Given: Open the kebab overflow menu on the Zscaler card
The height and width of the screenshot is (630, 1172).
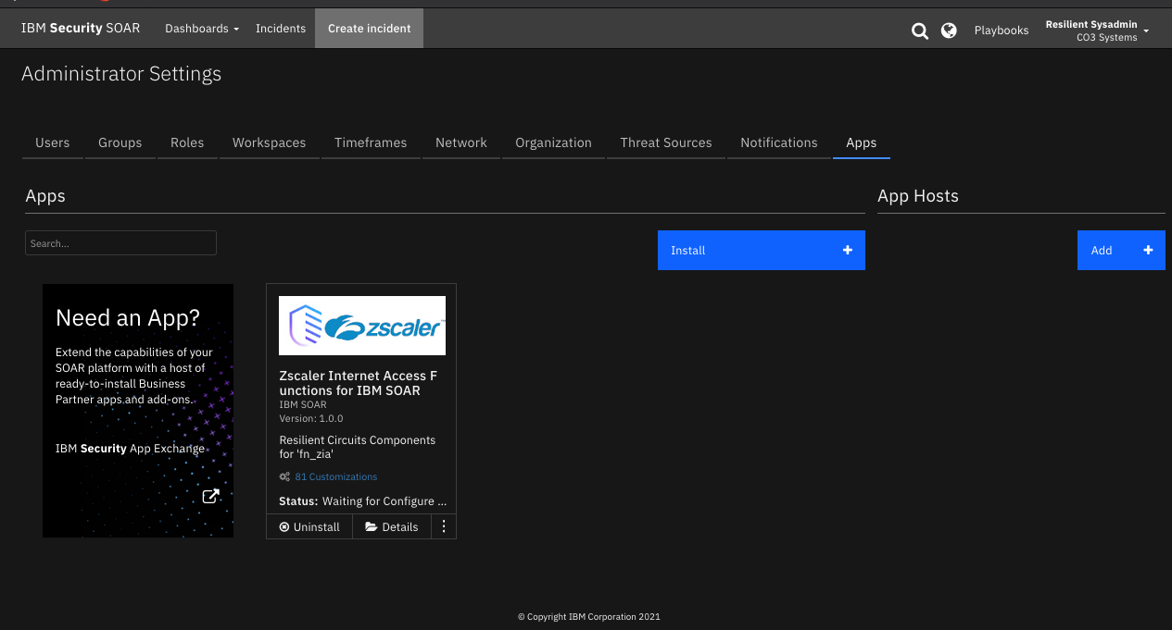Looking at the screenshot, I should click(x=443, y=526).
